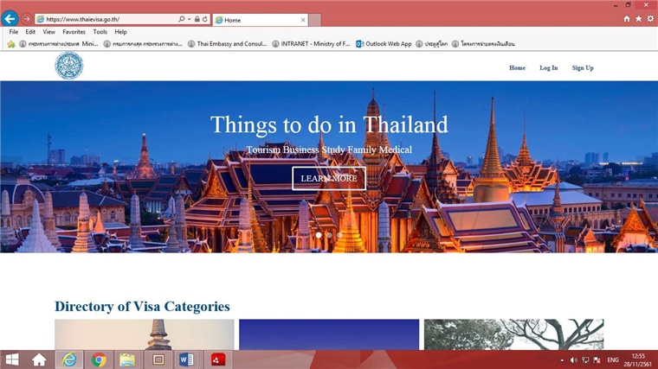Launch Google Chrome from the taskbar
Screen dimensions: 658x369
(99, 359)
